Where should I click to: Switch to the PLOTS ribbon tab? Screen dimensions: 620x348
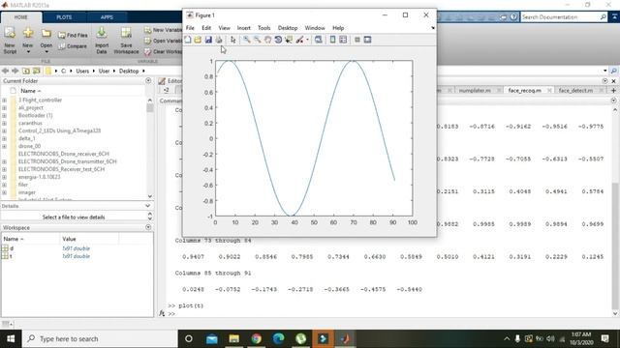pos(64,17)
